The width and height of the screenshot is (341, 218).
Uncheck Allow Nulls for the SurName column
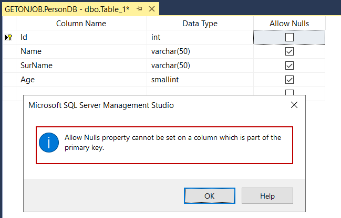coord(289,66)
